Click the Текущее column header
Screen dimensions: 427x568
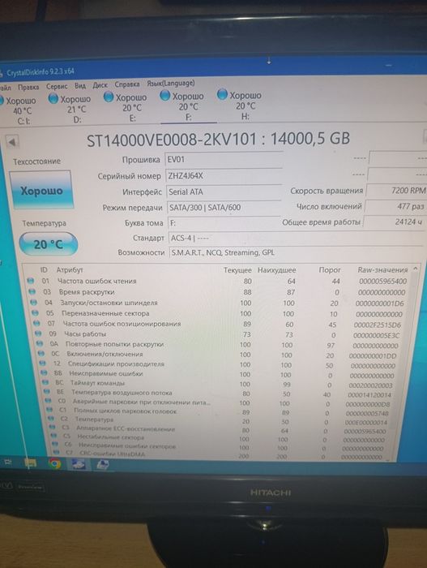tap(237, 270)
